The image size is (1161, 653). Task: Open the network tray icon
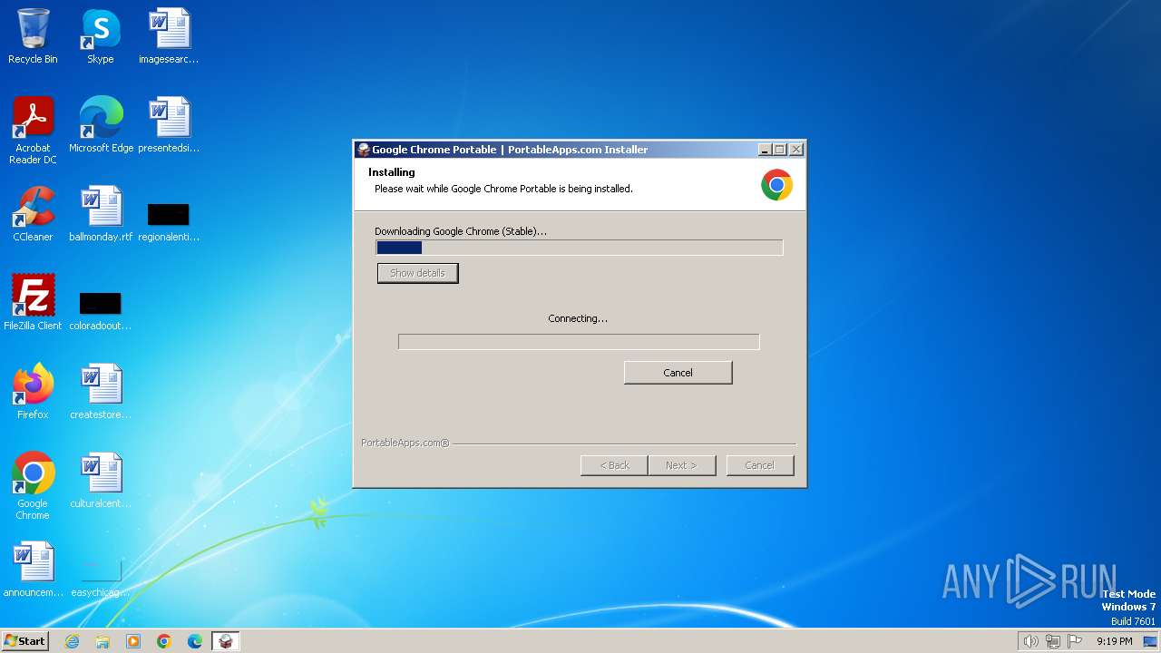1053,641
